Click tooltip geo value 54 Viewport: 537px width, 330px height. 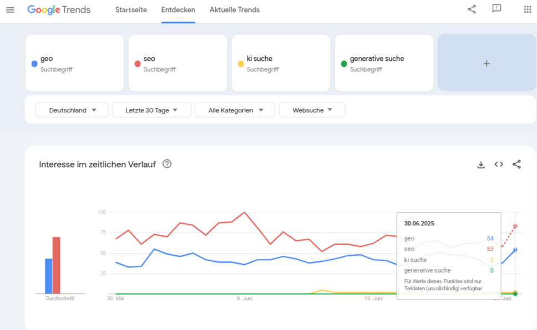pyautogui.click(x=490, y=238)
